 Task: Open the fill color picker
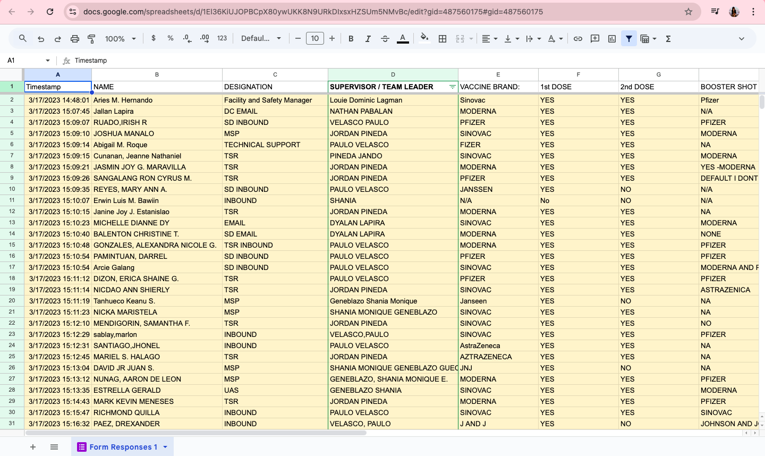tap(424, 38)
